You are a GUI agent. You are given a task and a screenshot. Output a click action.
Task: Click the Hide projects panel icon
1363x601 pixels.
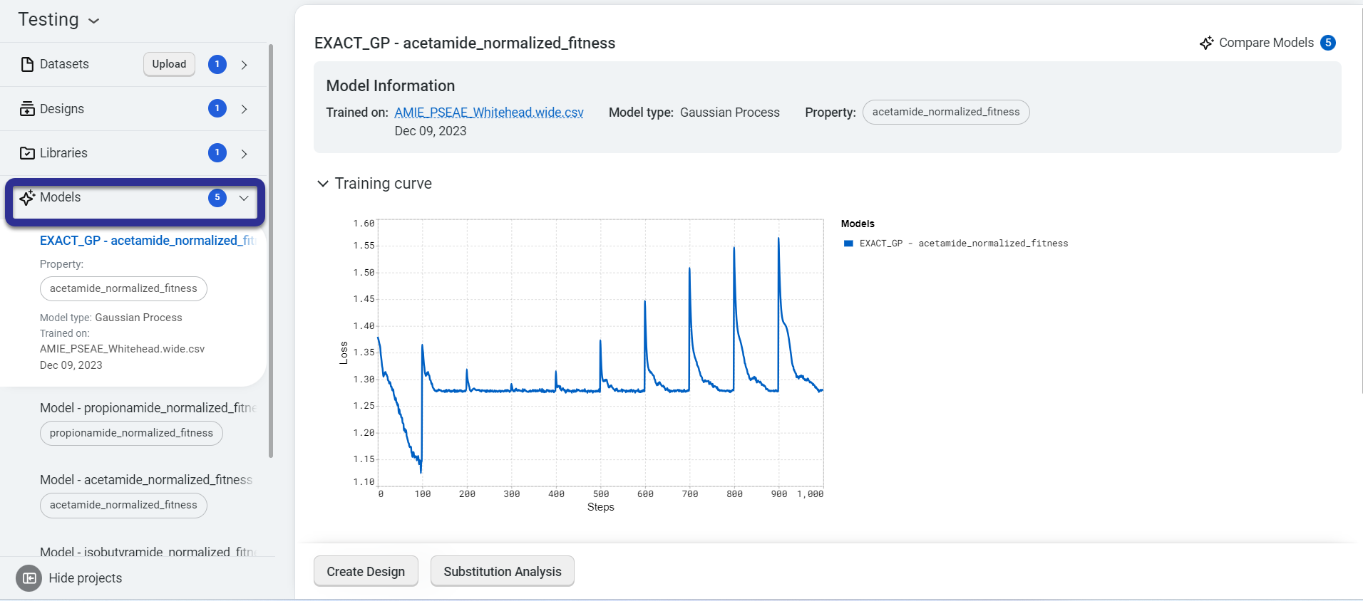(29, 578)
